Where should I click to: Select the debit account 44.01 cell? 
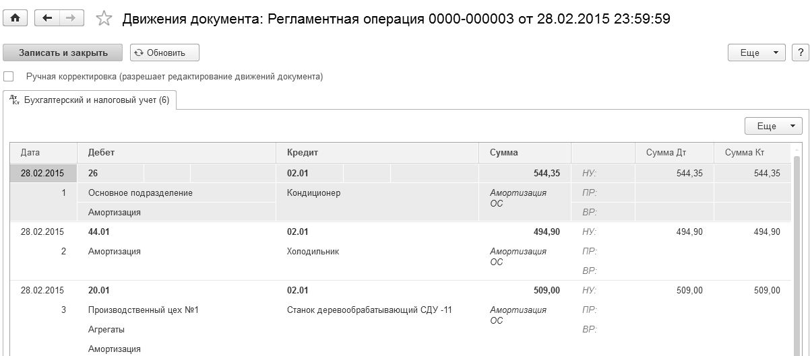(98, 232)
